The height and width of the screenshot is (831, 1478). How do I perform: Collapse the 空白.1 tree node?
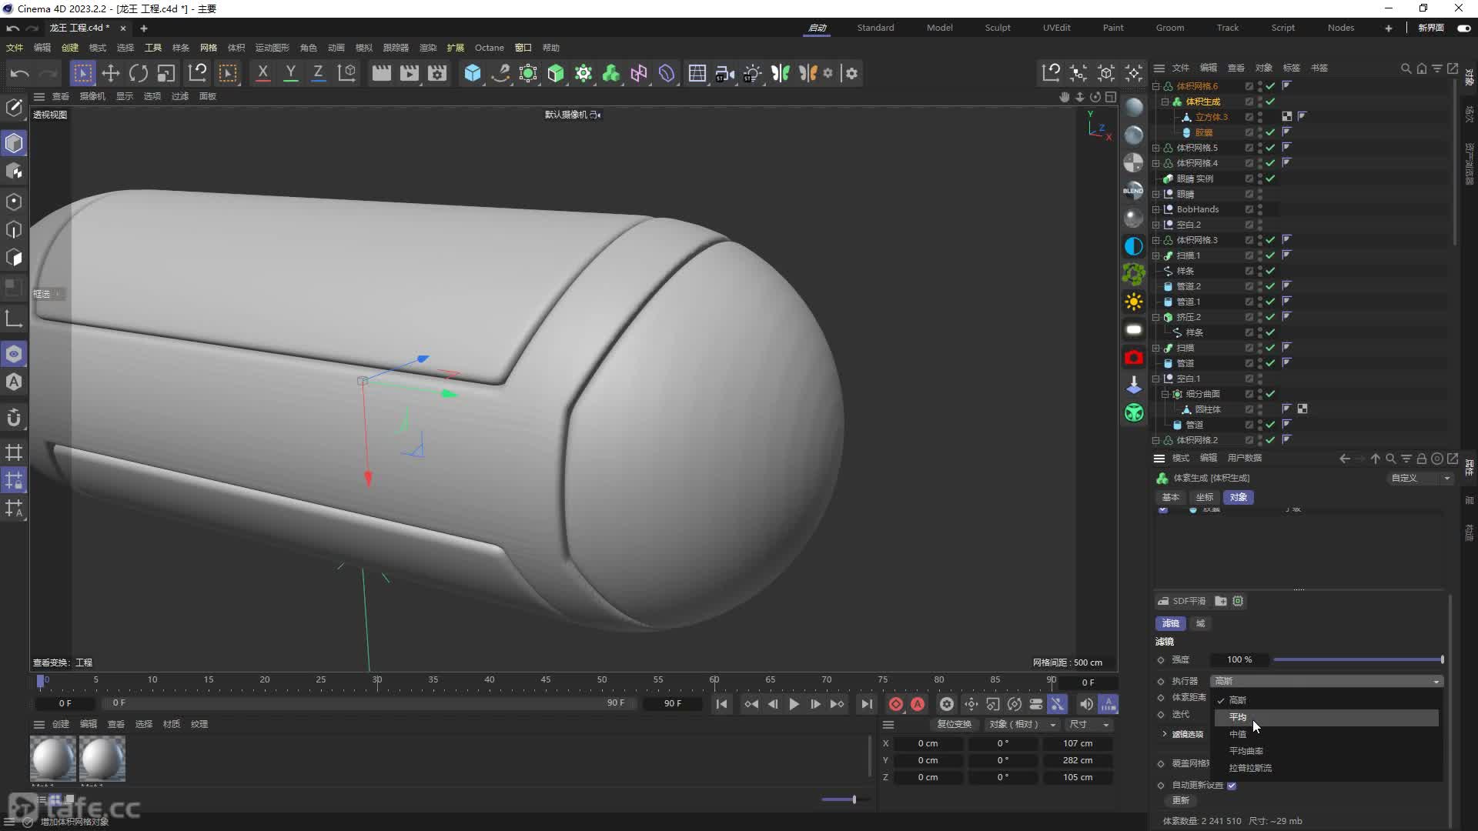tap(1156, 379)
